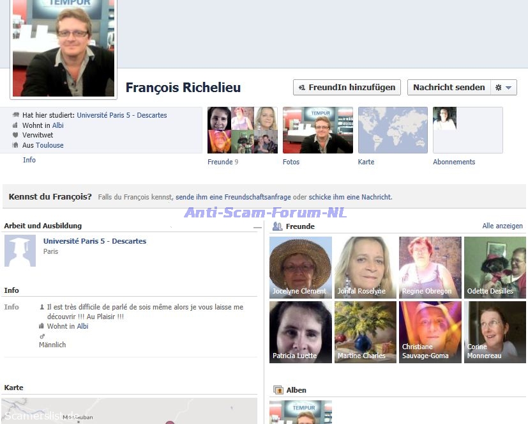The height and width of the screenshot is (424, 528).
Task: Open the Karte world map tile
Action: 393,130
